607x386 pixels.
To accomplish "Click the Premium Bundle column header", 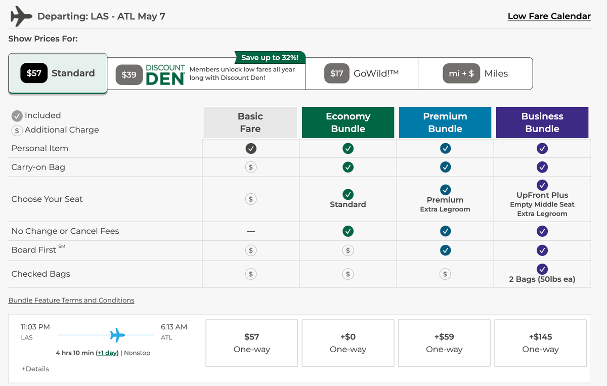I will tap(445, 122).
